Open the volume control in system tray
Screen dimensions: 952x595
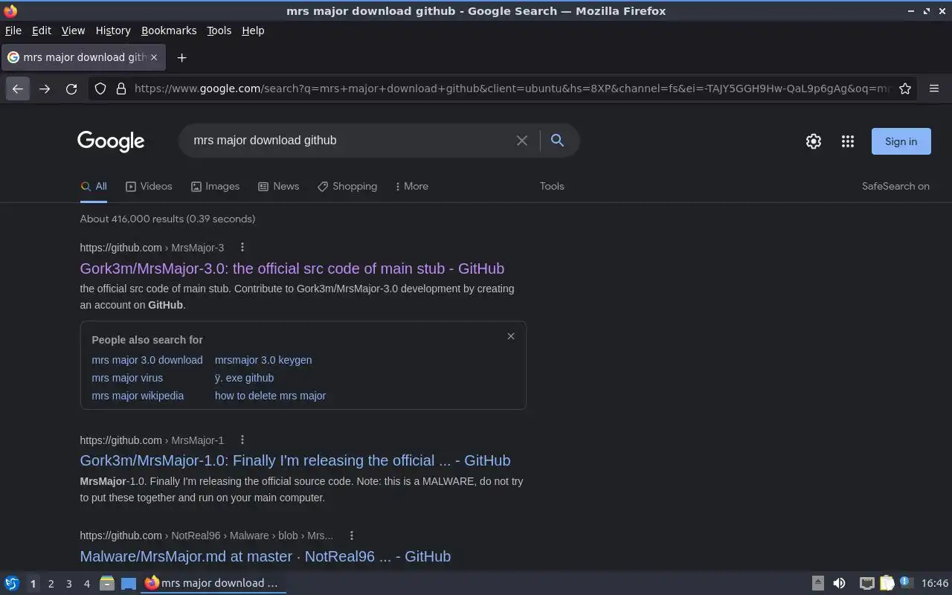[x=839, y=583]
